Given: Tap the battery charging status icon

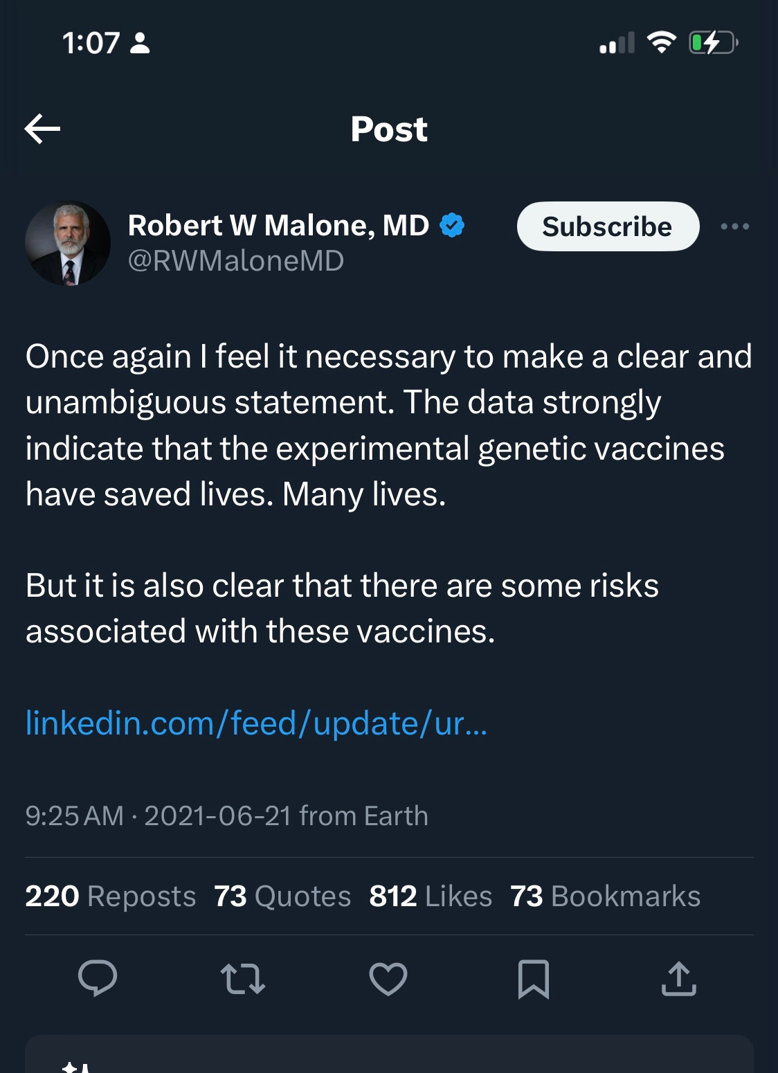Looking at the screenshot, I should click(x=713, y=43).
